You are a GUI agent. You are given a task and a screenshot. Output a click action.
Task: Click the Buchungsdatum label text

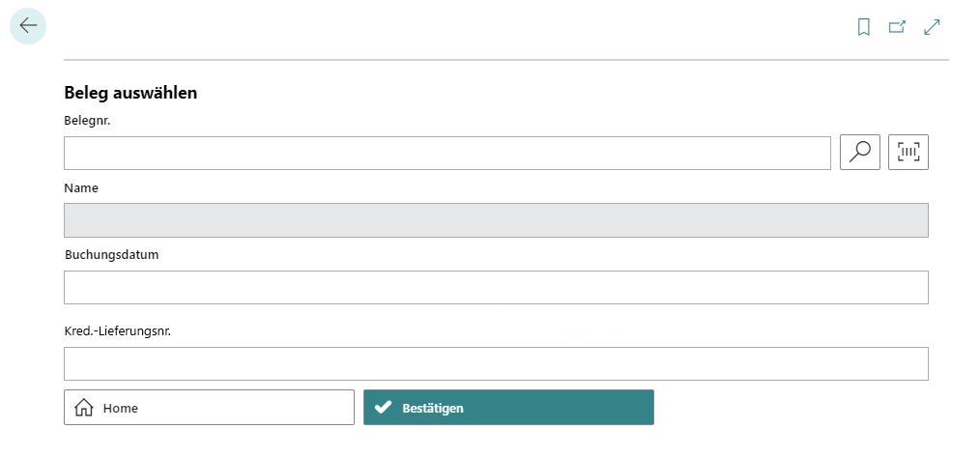pyautogui.click(x=112, y=255)
